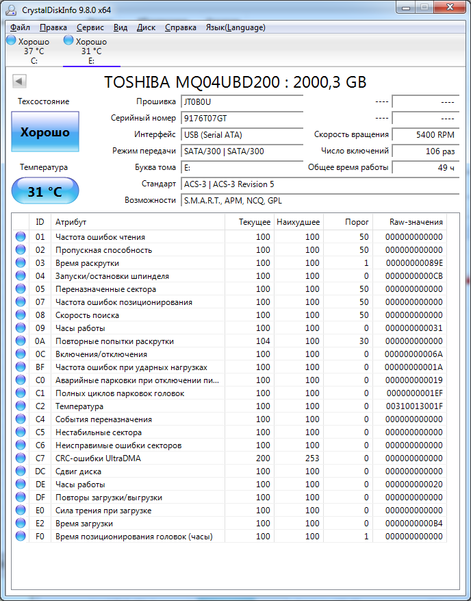Viewport: 471px width, 601px height.
Task: Click the rotation speed value 5400 RPM
Action: [x=426, y=135]
